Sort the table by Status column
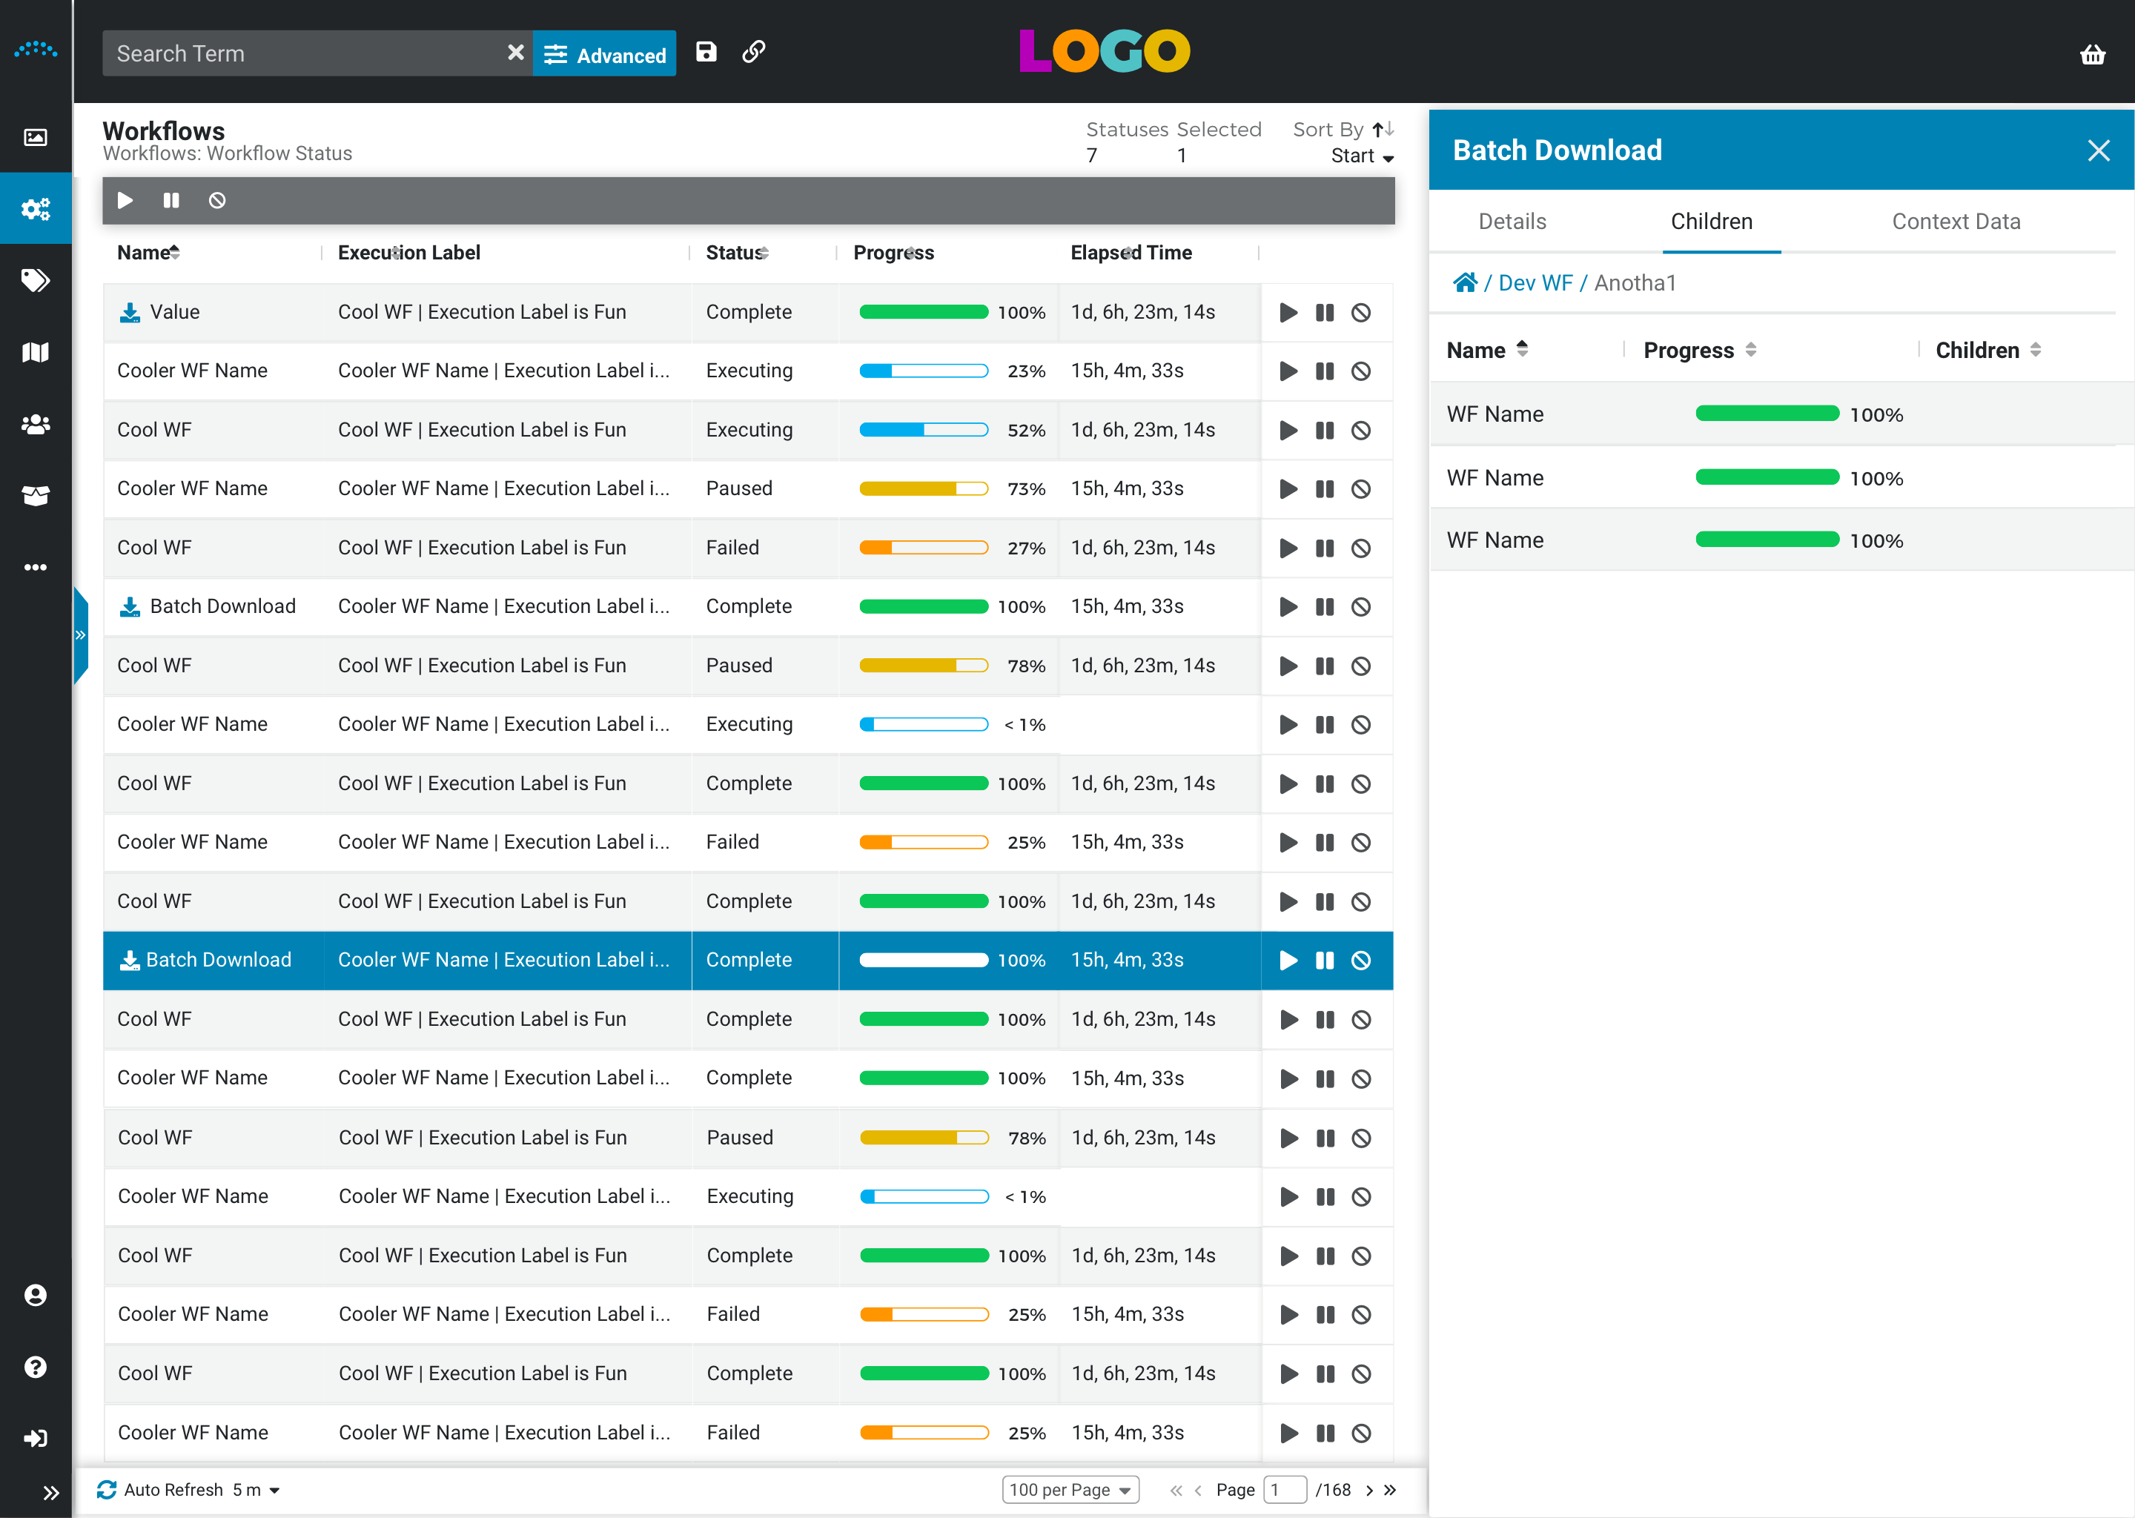Screen dimensions: 2135x1518 [738, 252]
